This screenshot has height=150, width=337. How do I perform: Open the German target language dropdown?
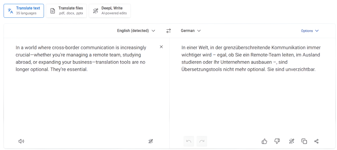[x=191, y=31]
